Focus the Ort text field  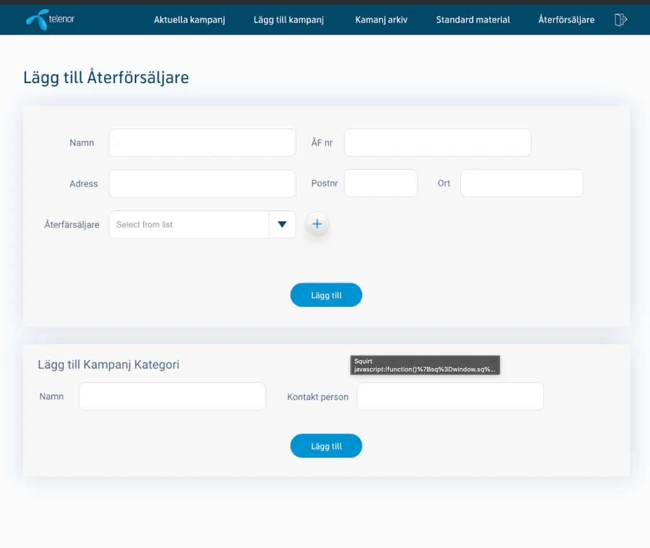point(521,183)
